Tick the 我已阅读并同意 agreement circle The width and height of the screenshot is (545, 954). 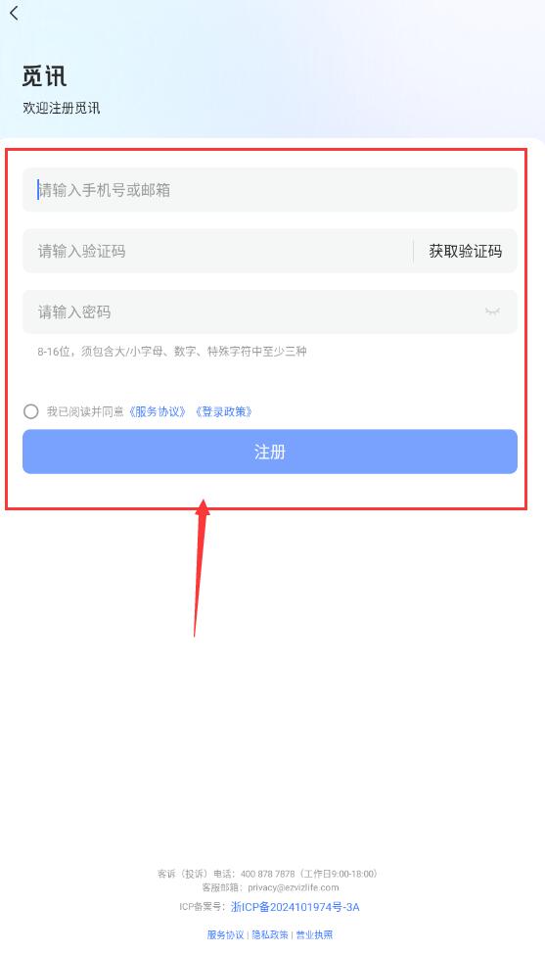click(x=31, y=411)
